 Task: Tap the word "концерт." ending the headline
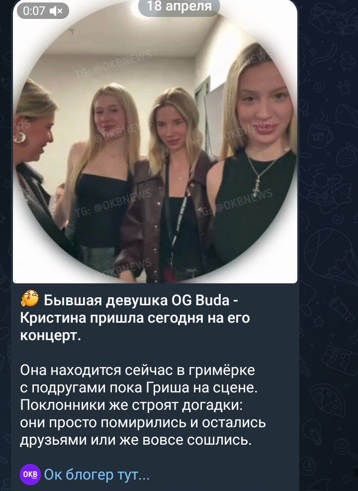(x=51, y=336)
